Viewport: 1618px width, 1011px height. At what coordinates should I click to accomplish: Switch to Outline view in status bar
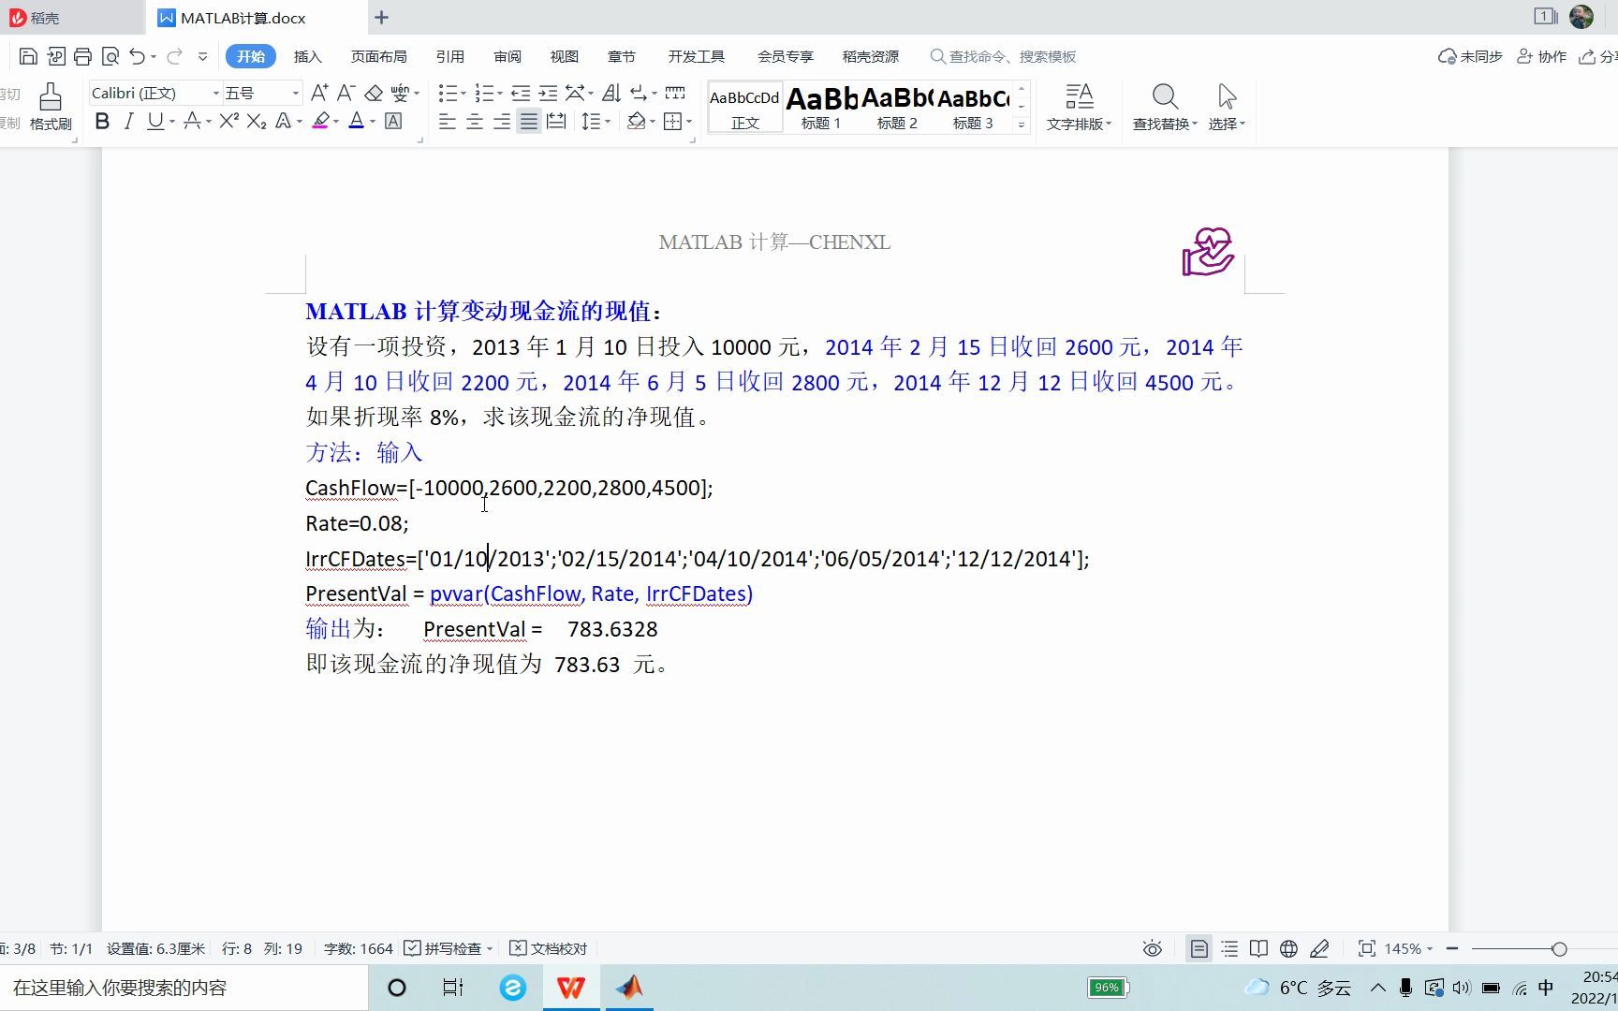pos(1229,948)
